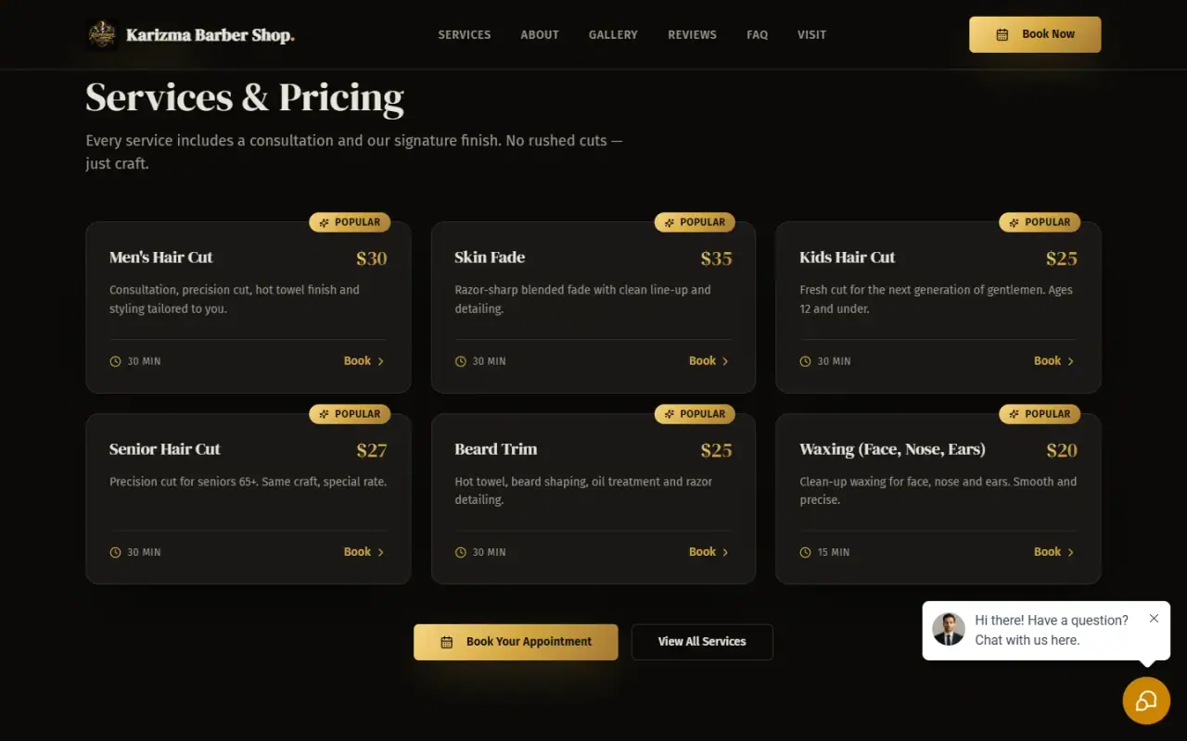Click the Popular badge on Beard Trim card
Image resolution: width=1187 pixels, height=741 pixels.
(695, 414)
